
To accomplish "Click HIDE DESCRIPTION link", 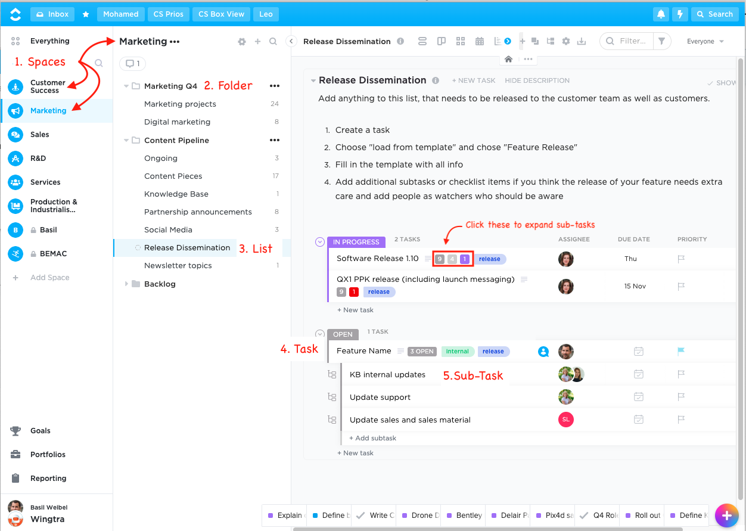I will [537, 80].
